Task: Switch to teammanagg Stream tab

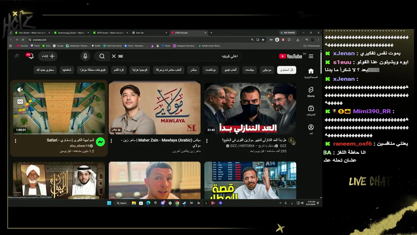Action: pyautogui.click(x=72, y=33)
